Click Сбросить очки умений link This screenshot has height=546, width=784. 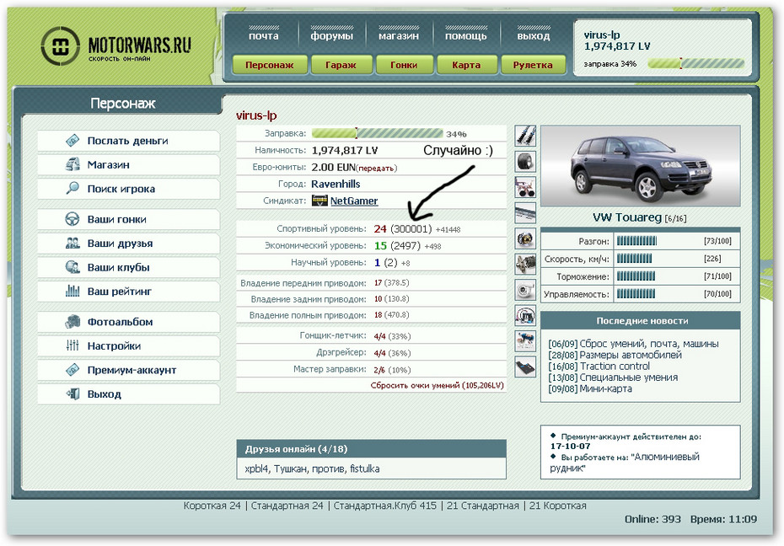pyautogui.click(x=437, y=385)
